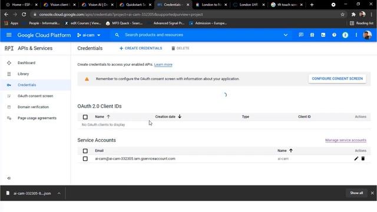Open the MP3 Quack bookmark

click(x=124, y=24)
